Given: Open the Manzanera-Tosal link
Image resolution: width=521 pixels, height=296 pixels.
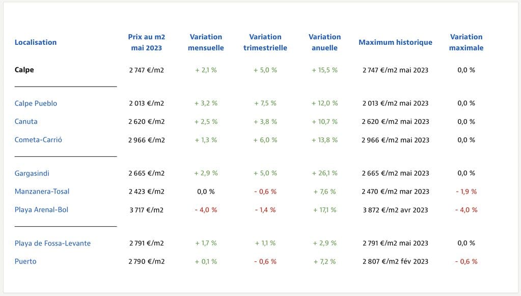Looking at the screenshot, I should tap(42, 192).
